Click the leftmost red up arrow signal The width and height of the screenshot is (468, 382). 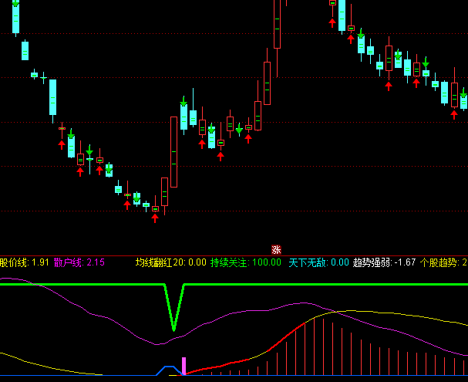pos(62,144)
